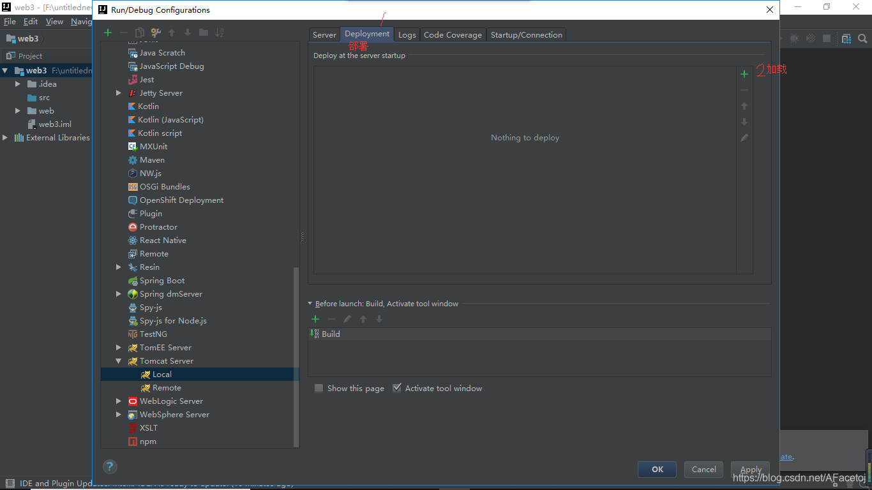Click move before launch task down
The height and width of the screenshot is (490, 872).
379,319
